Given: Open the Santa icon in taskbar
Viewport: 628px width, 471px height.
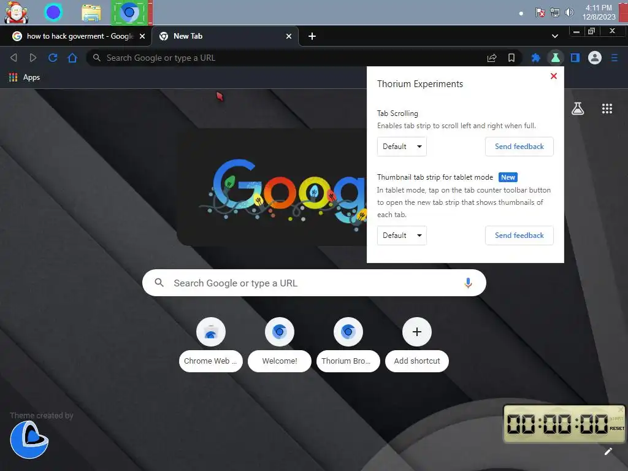Looking at the screenshot, I should click(x=16, y=12).
